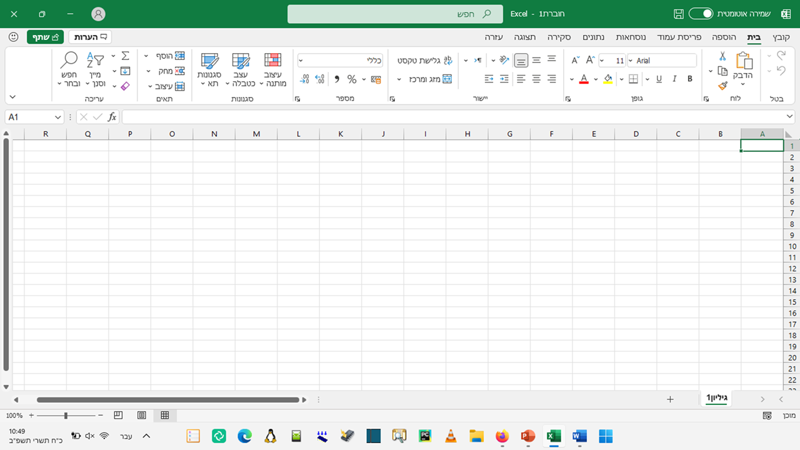Image resolution: width=800 pixels, height=450 pixels.
Task: Apply red font color to text
Action: coord(584,79)
